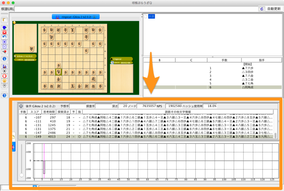Adjust the vertical slider beside the graph

click(21, 175)
